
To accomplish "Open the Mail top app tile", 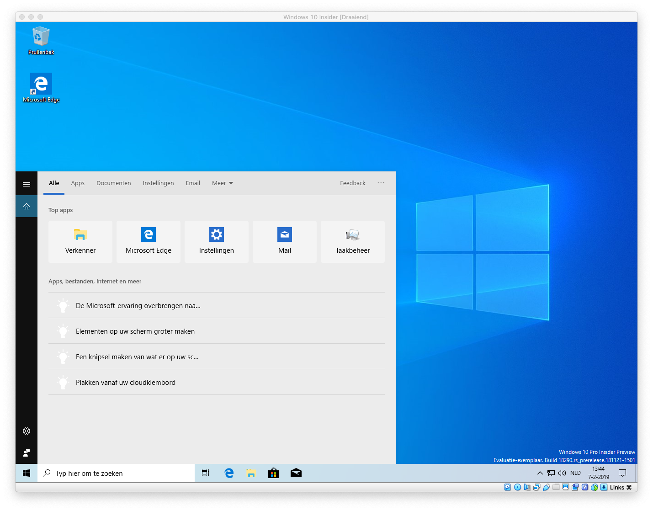I will (x=285, y=241).
